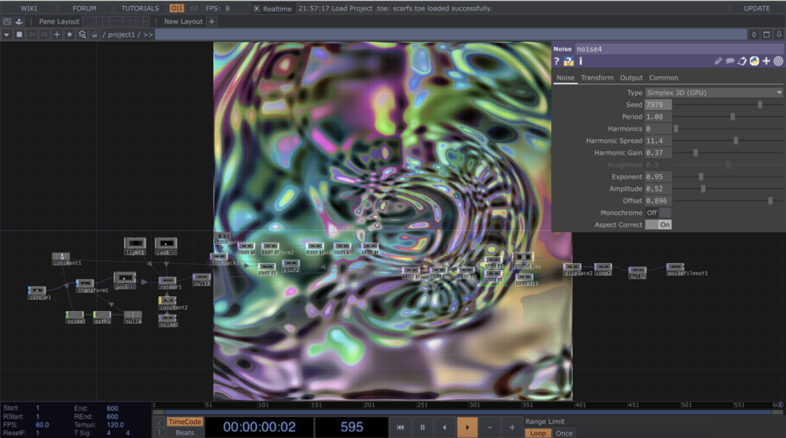The width and height of the screenshot is (786, 438).
Task: Adjust the Seed slider handle
Action: (760, 104)
